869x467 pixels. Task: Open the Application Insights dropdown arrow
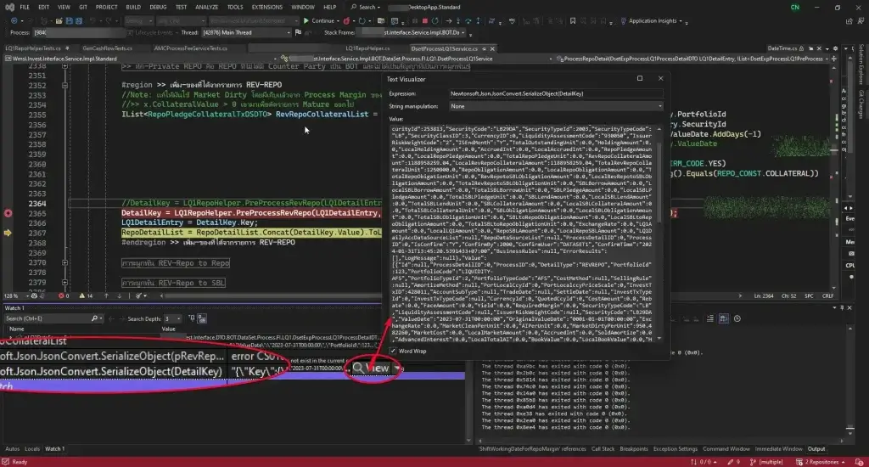coord(681,21)
